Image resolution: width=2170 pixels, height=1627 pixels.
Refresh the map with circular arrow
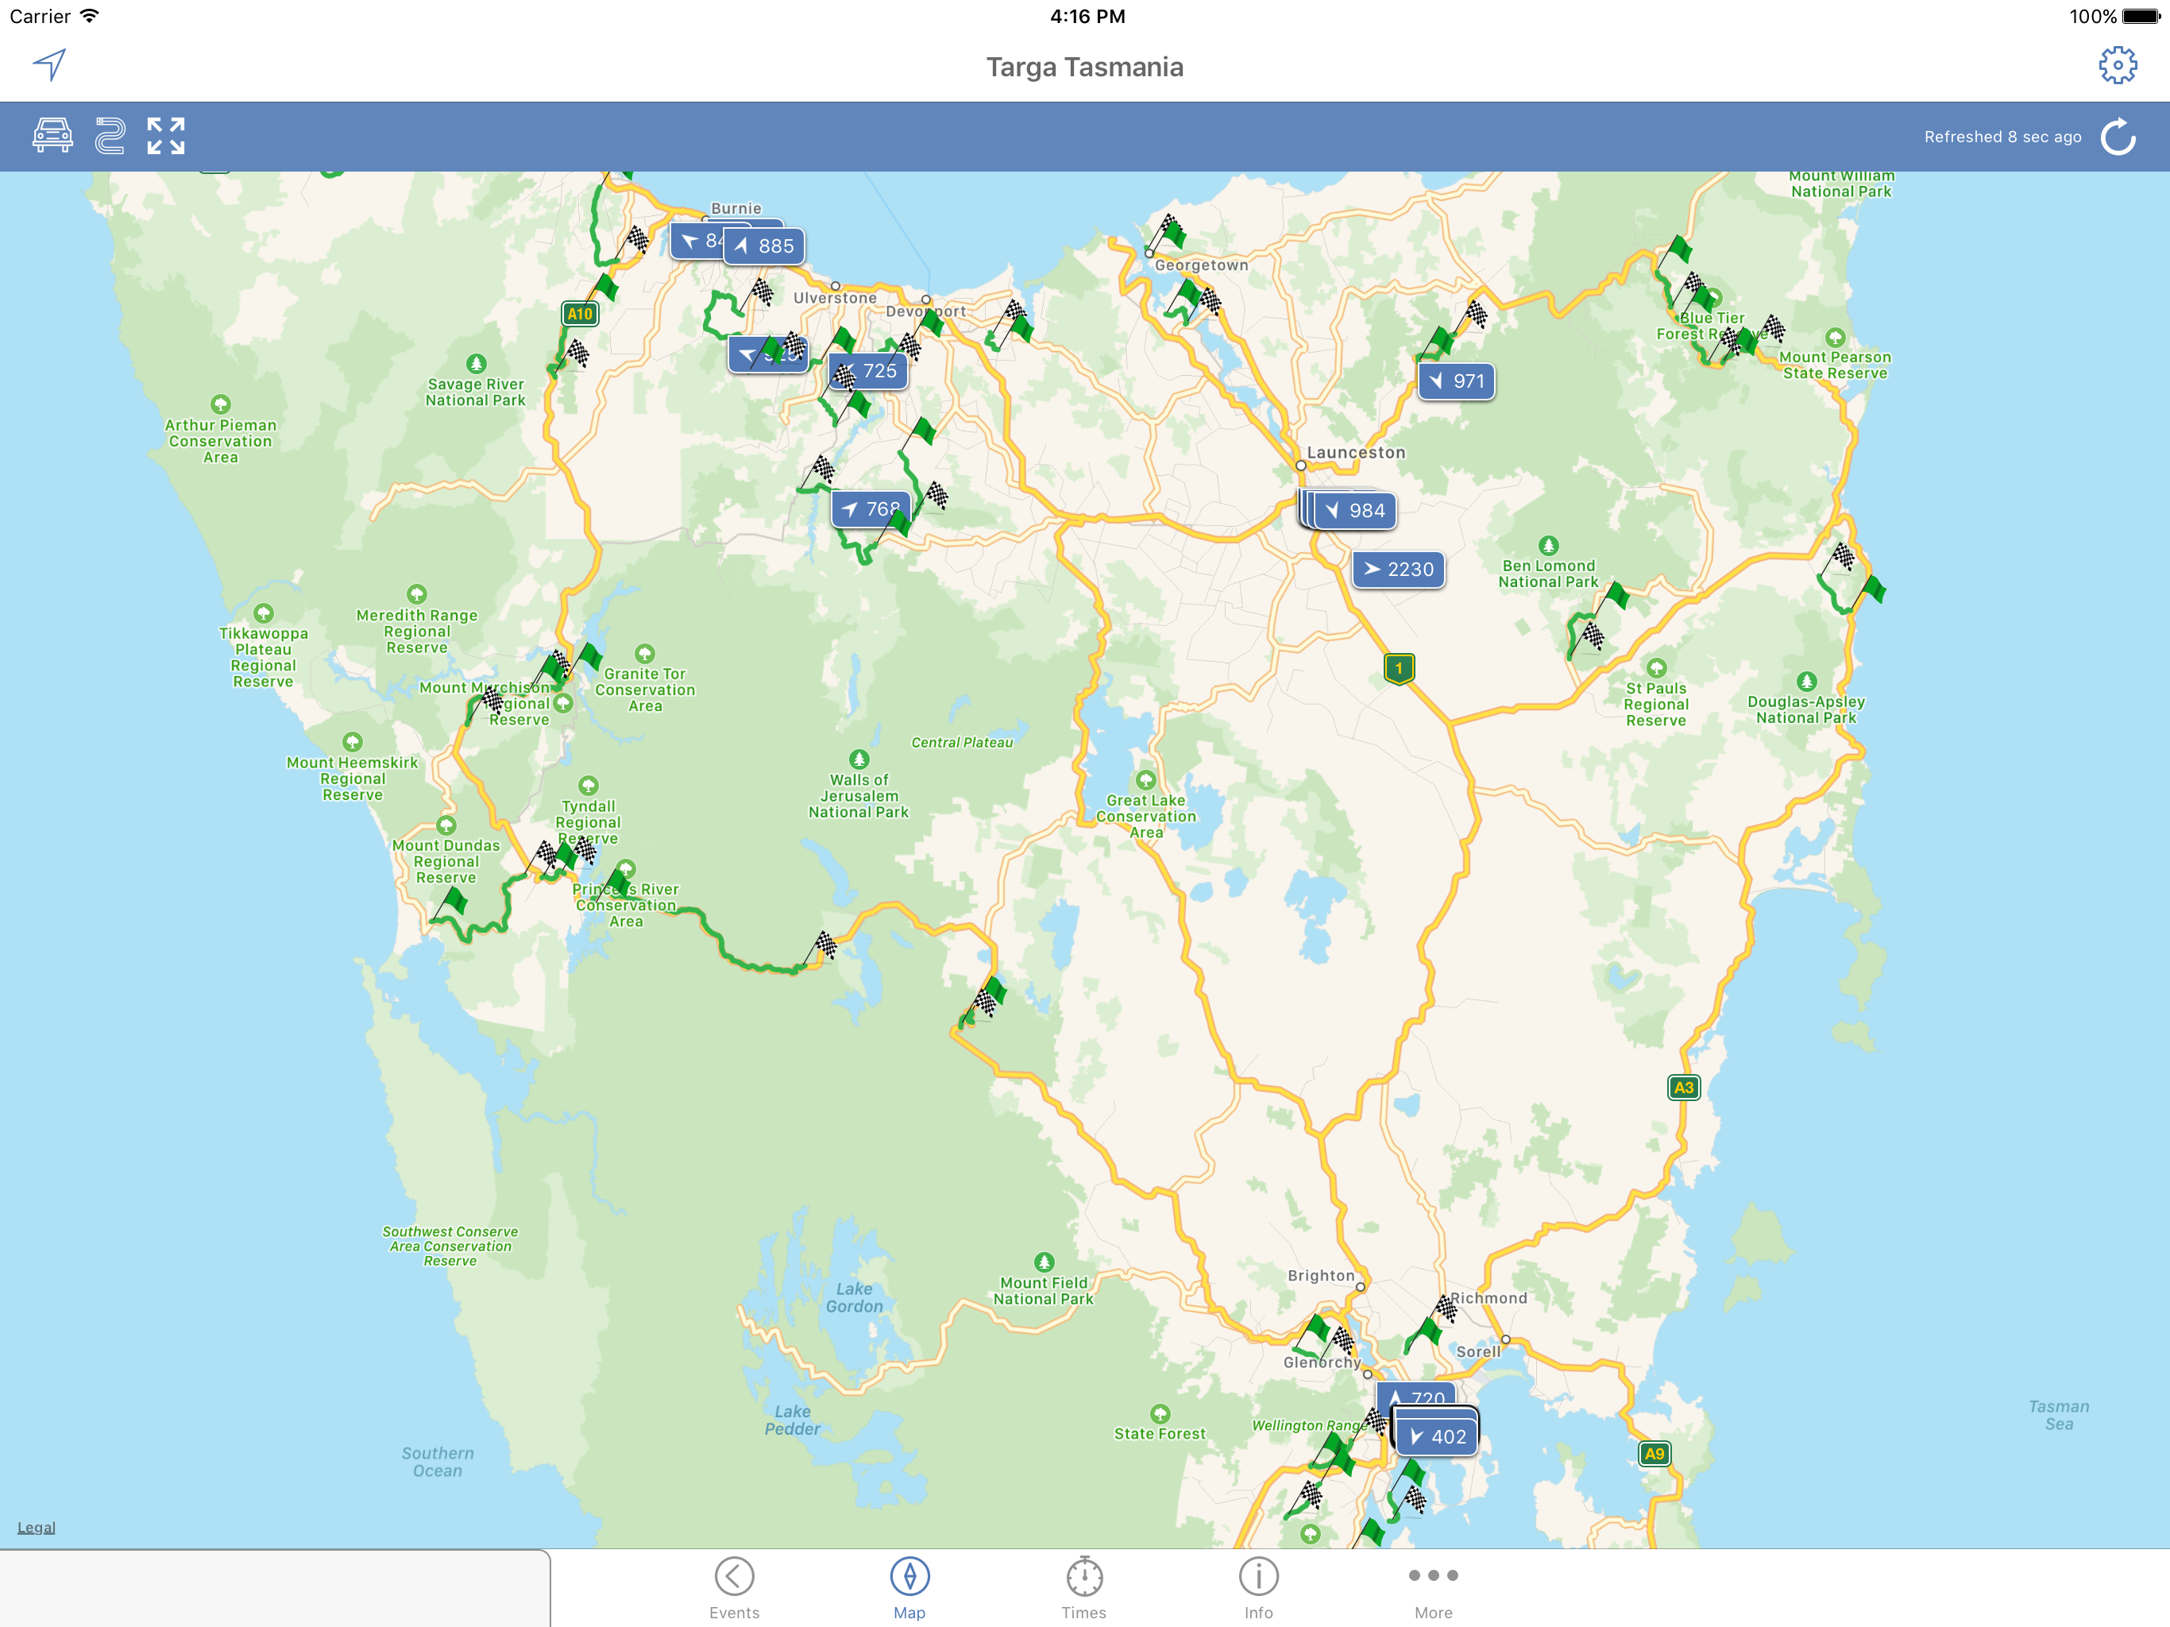2117,137
